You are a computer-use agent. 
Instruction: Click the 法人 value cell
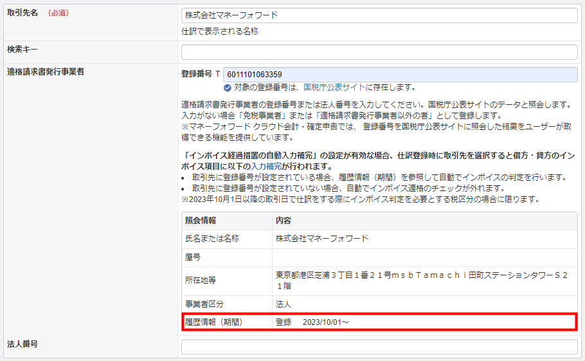(x=283, y=304)
